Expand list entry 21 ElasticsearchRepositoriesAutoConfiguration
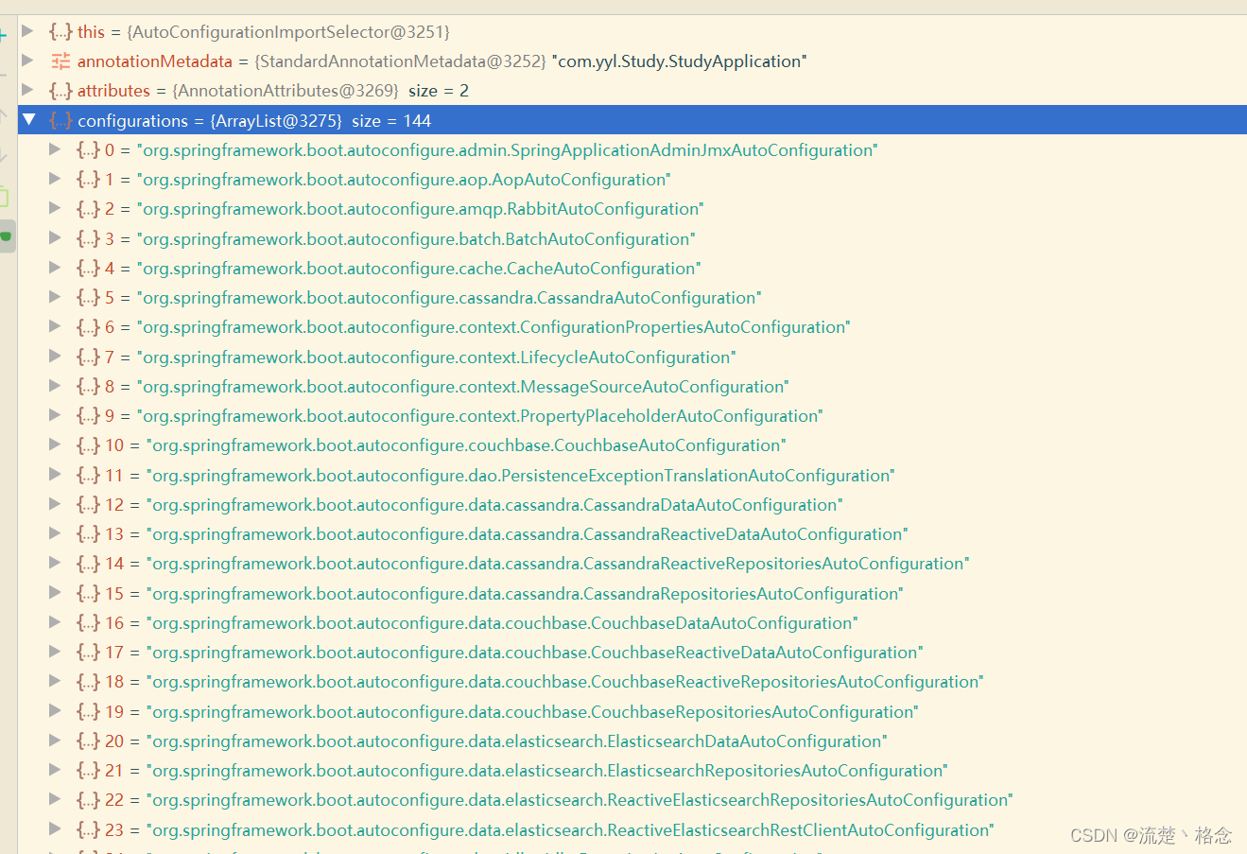Image resolution: width=1247 pixels, height=854 pixels. [x=55, y=770]
